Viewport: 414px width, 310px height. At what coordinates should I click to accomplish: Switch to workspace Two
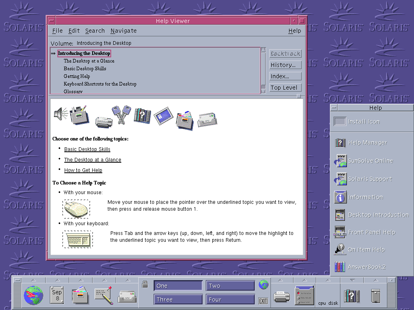tap(230, 286)
